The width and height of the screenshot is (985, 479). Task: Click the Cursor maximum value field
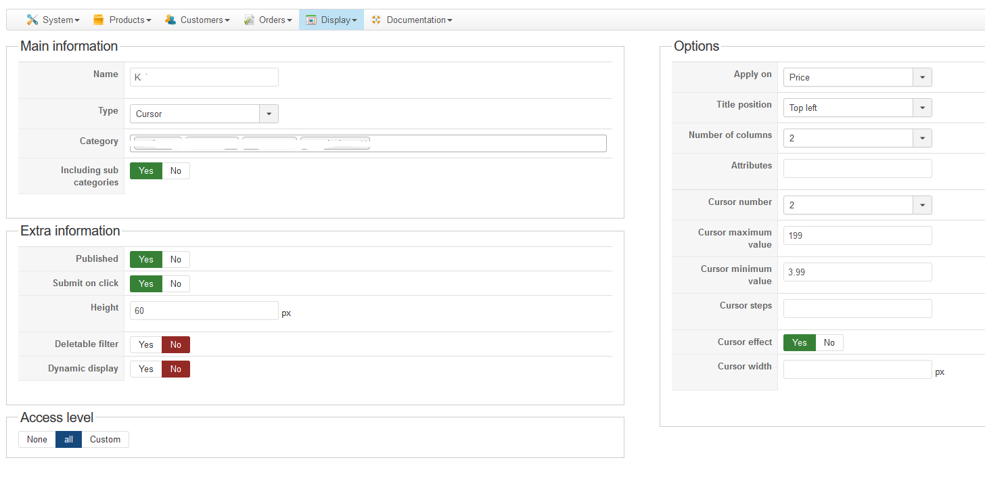[858, 235]
